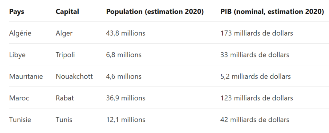Select the Mauritanie country cell
This screenshot has height=133, width=329.
point(26,77)
